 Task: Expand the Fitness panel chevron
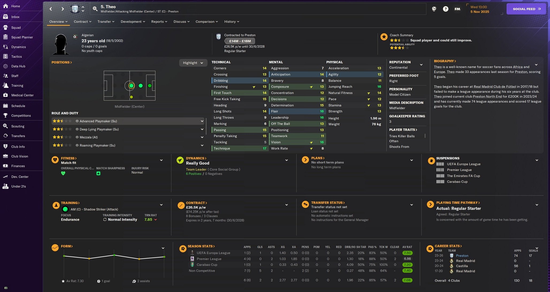[x=161, y=160]
